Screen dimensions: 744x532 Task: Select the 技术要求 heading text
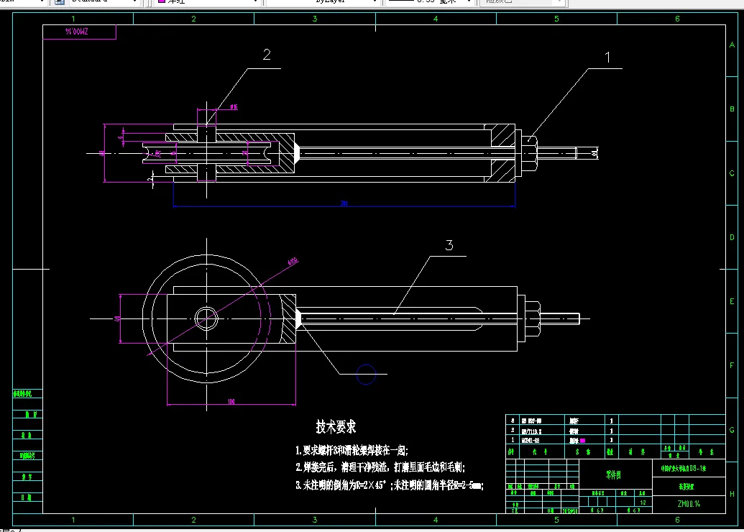coord(336,426)
